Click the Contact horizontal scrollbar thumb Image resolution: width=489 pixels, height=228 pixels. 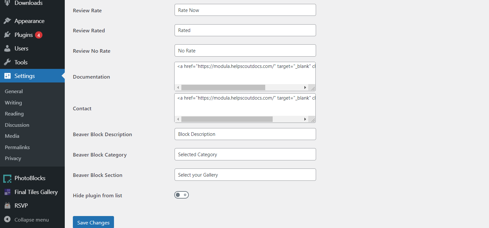coord(227,119)
